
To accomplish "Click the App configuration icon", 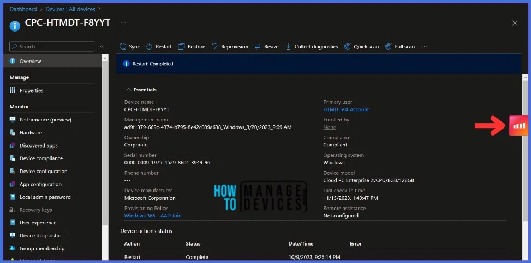I will 13,184.
